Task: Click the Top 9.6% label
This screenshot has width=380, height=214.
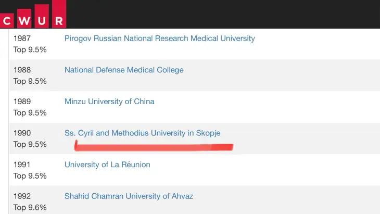Action: click(x=30, y=208)
